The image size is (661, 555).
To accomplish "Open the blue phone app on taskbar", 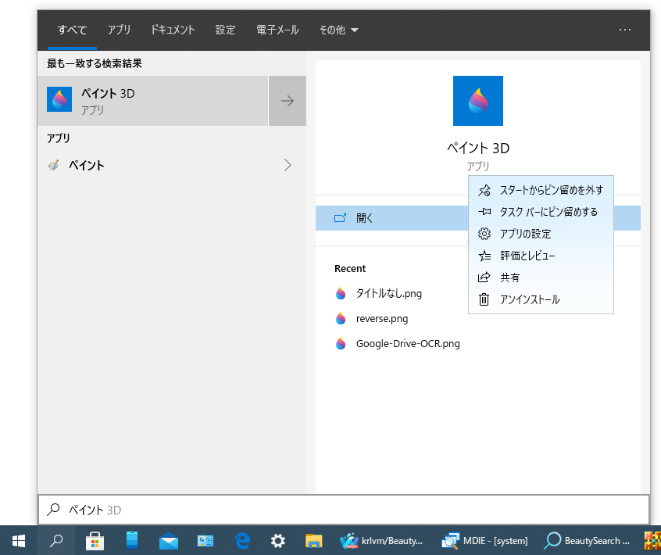I will click(x=131, y=540).
